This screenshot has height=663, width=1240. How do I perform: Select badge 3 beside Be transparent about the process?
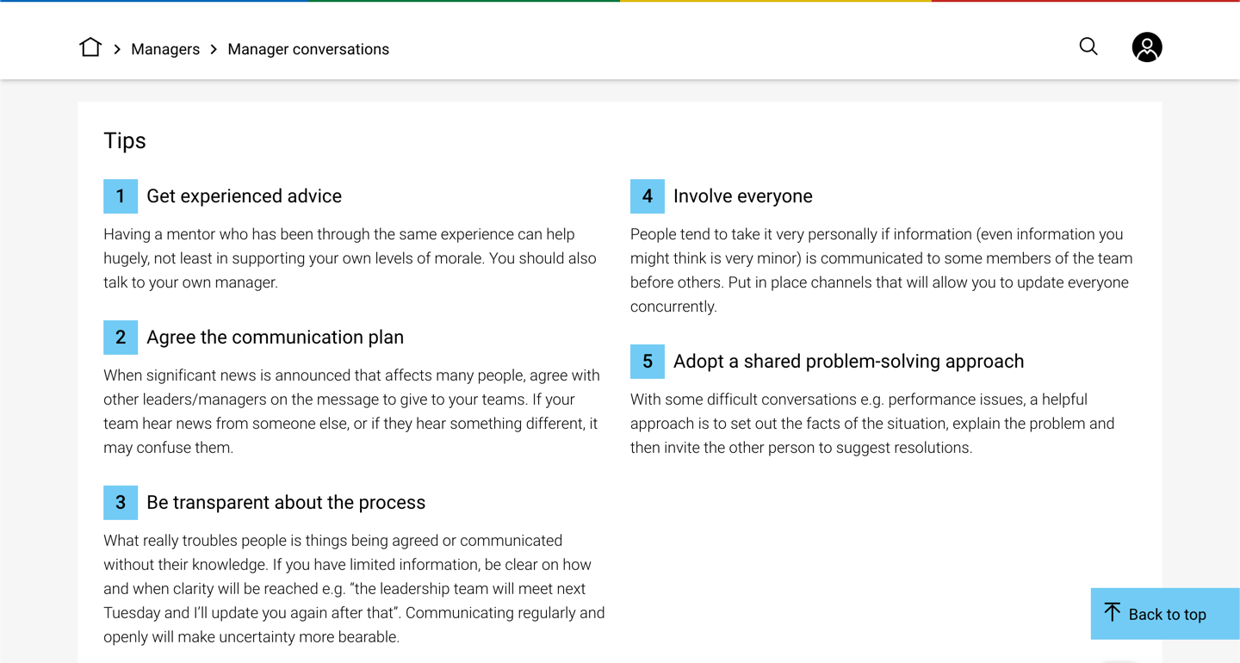point(121,502)
